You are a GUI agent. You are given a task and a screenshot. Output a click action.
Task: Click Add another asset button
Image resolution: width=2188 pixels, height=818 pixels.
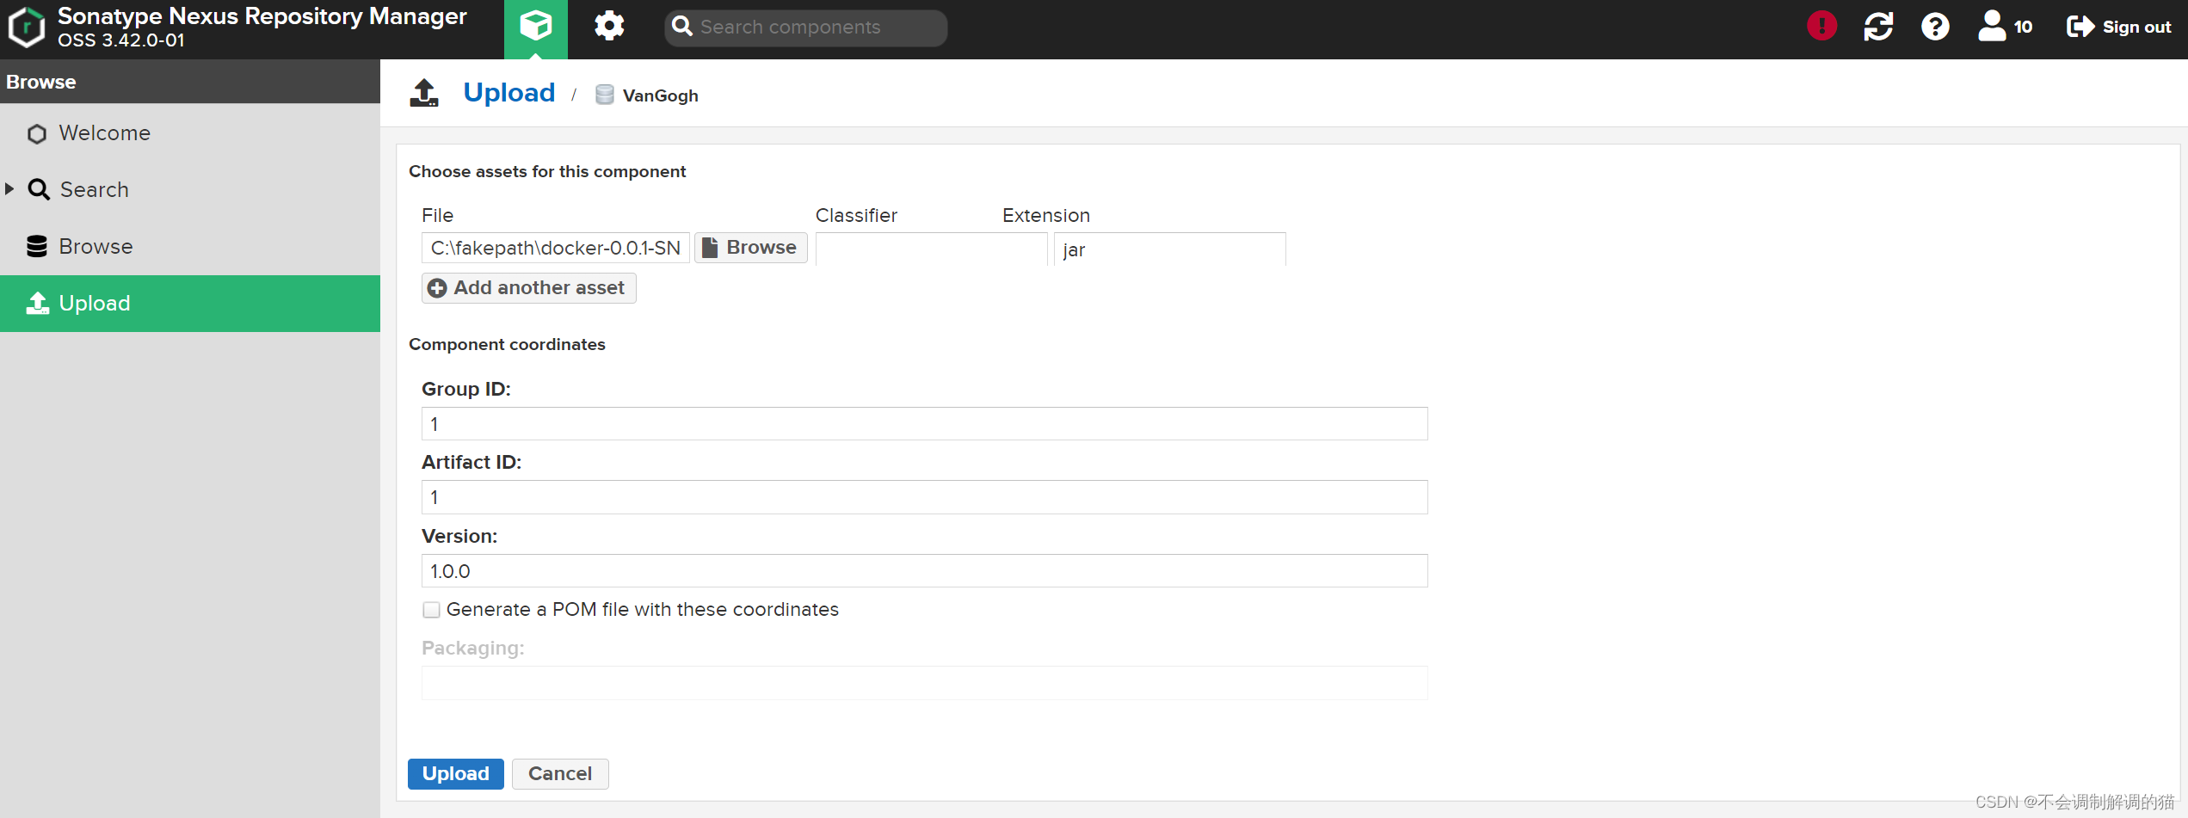(x=528, y=288)
